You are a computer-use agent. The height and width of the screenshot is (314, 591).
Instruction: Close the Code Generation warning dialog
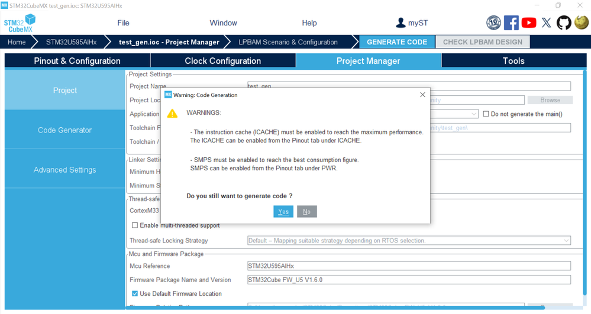coord(422,95)
